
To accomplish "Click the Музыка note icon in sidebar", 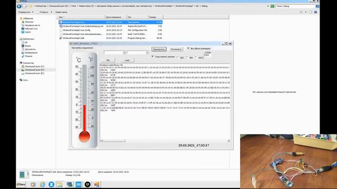I will (x=23, y=56).
